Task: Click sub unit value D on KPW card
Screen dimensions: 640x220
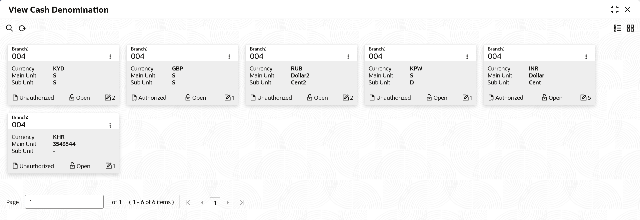Action: [x=412, y=82]
